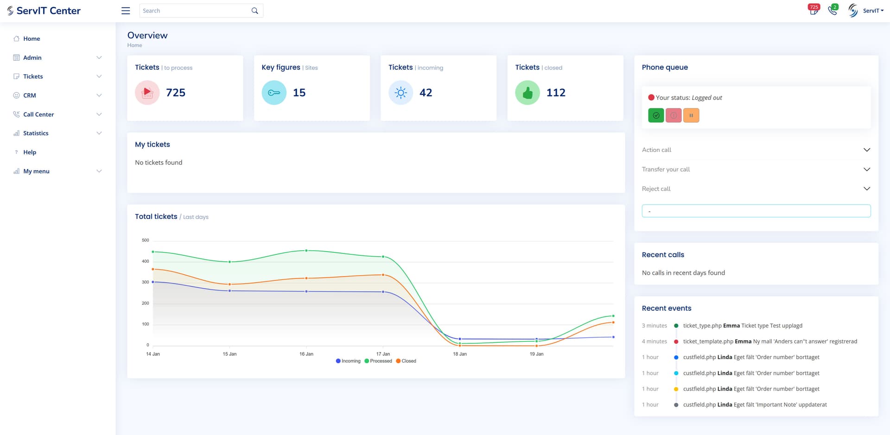Open the Tickets sidebar menu

57,76
